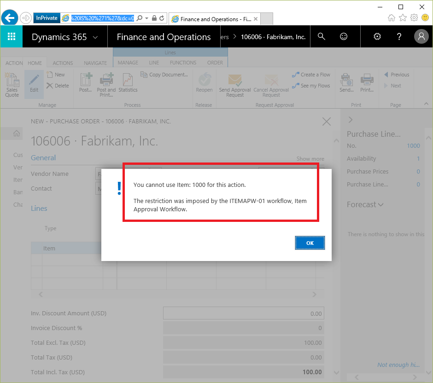Click See my Flows
Screen dimensions: 433x383
311,86
